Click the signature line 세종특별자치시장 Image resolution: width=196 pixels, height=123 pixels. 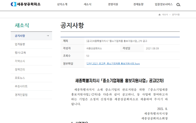click(156, 114)
